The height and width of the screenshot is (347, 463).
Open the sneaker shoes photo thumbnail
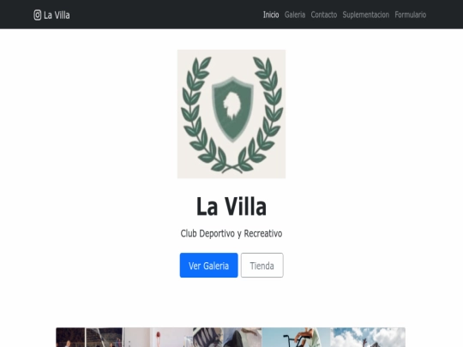click(227, 338)
